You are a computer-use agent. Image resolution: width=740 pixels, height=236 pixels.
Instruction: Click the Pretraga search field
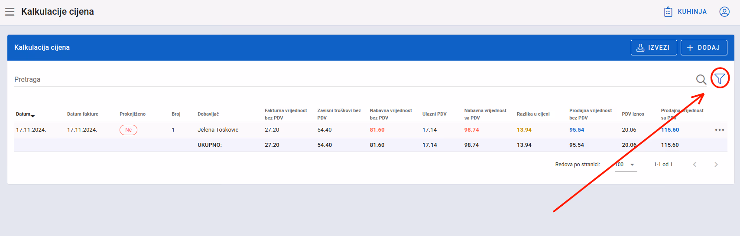[x=353, y=79]
